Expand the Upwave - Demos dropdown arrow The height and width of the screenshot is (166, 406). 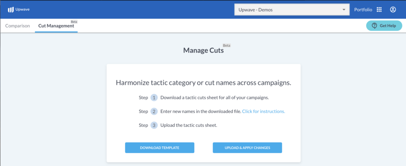(x=344, y=10)
